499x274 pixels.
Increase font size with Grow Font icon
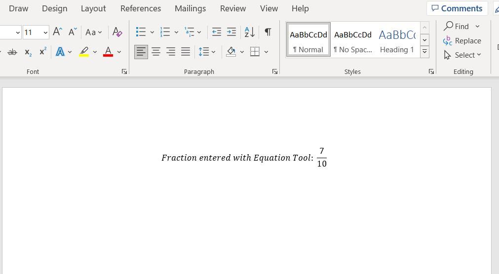57,32
